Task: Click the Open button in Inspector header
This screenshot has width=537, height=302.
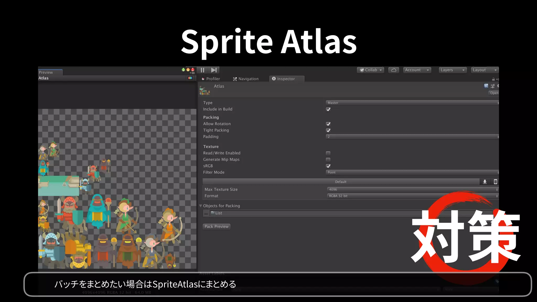Action: (x=494, y=93)
